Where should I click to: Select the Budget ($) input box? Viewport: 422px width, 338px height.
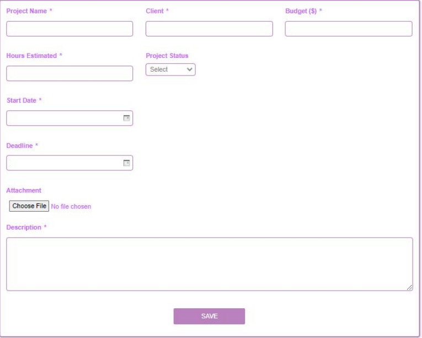tap(349, 29)
